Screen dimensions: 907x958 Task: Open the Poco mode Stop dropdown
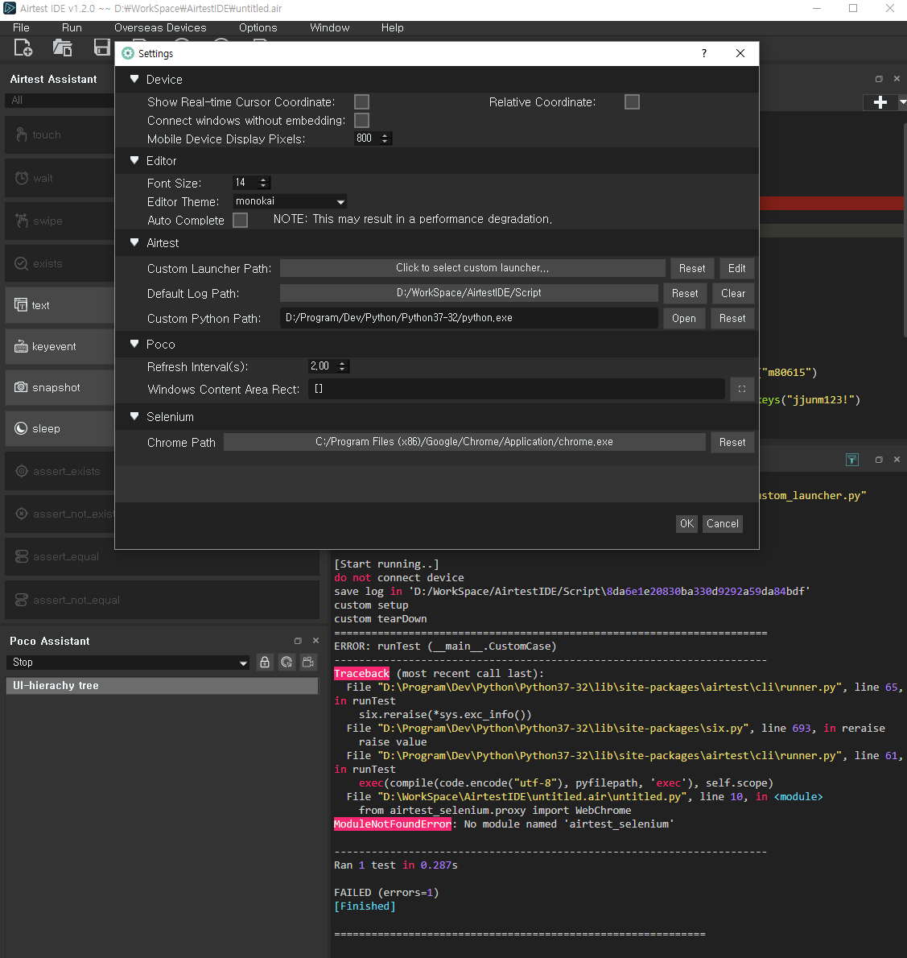click(128, 663)
